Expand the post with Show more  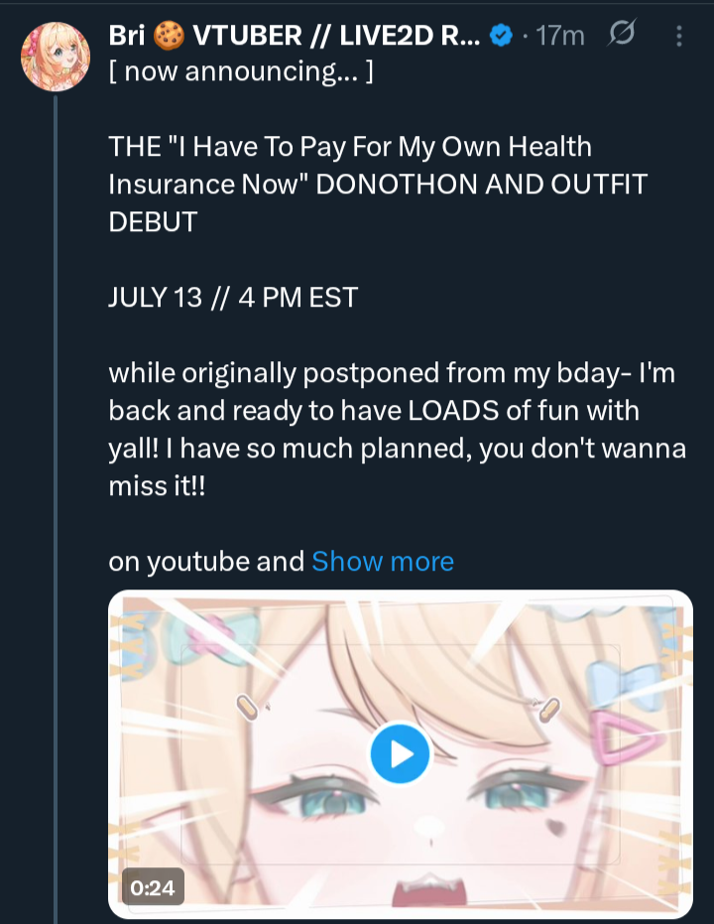[x=382, y=562]
